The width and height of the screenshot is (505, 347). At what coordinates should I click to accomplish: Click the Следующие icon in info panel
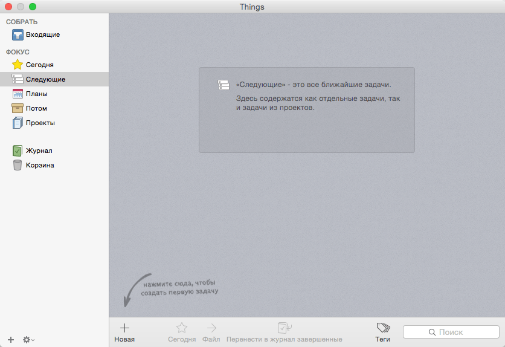click(224, 85)
